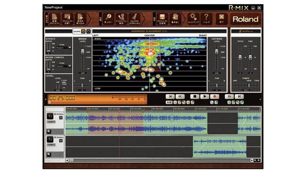
Task: Start playback with the Play button
Action: tap(204, 96)
